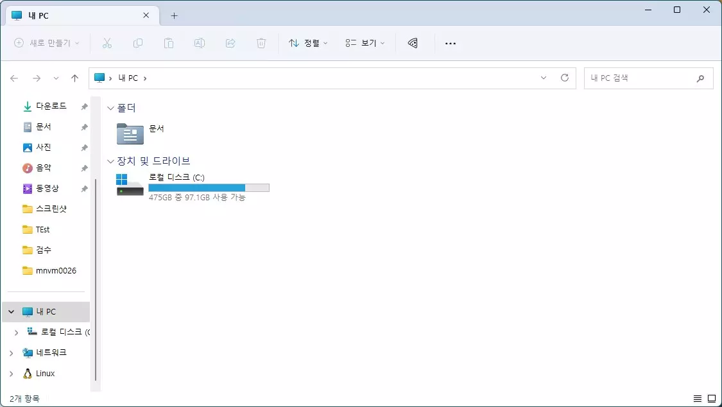Screen dimensions: 722x407
Task: Expand the 네트워크 tree node
Action: 11,353
